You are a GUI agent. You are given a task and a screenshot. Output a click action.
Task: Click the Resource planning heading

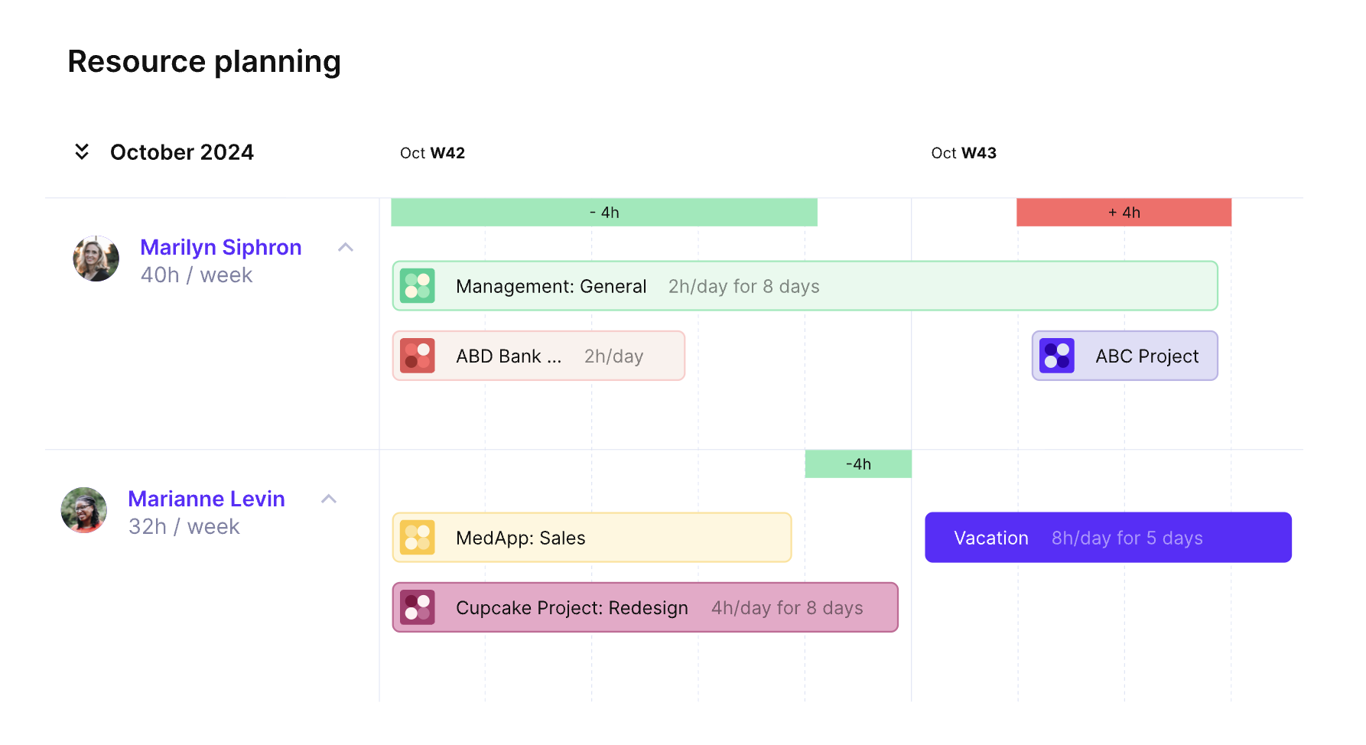click(204, 62)
